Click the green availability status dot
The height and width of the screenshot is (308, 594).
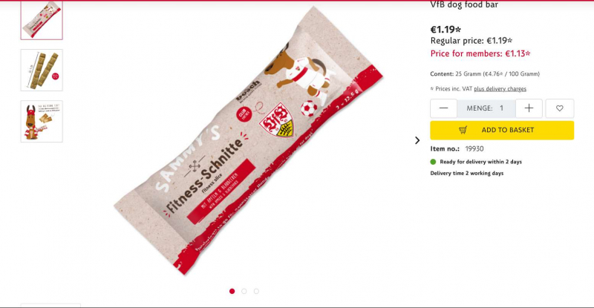(433, 162)
